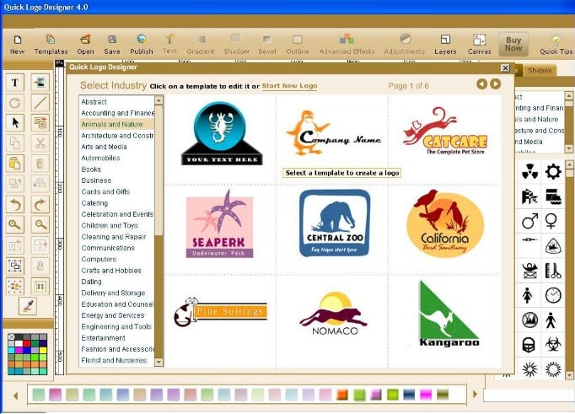Viewport: 575px width, 414px height.
Task: Select the biohazard symbol shape
Action: coord(553,344)
